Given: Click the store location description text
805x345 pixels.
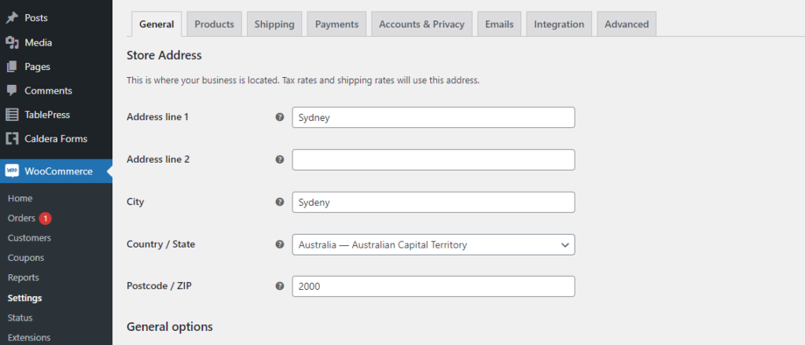Looking at the screenshot, I should 303,81.
